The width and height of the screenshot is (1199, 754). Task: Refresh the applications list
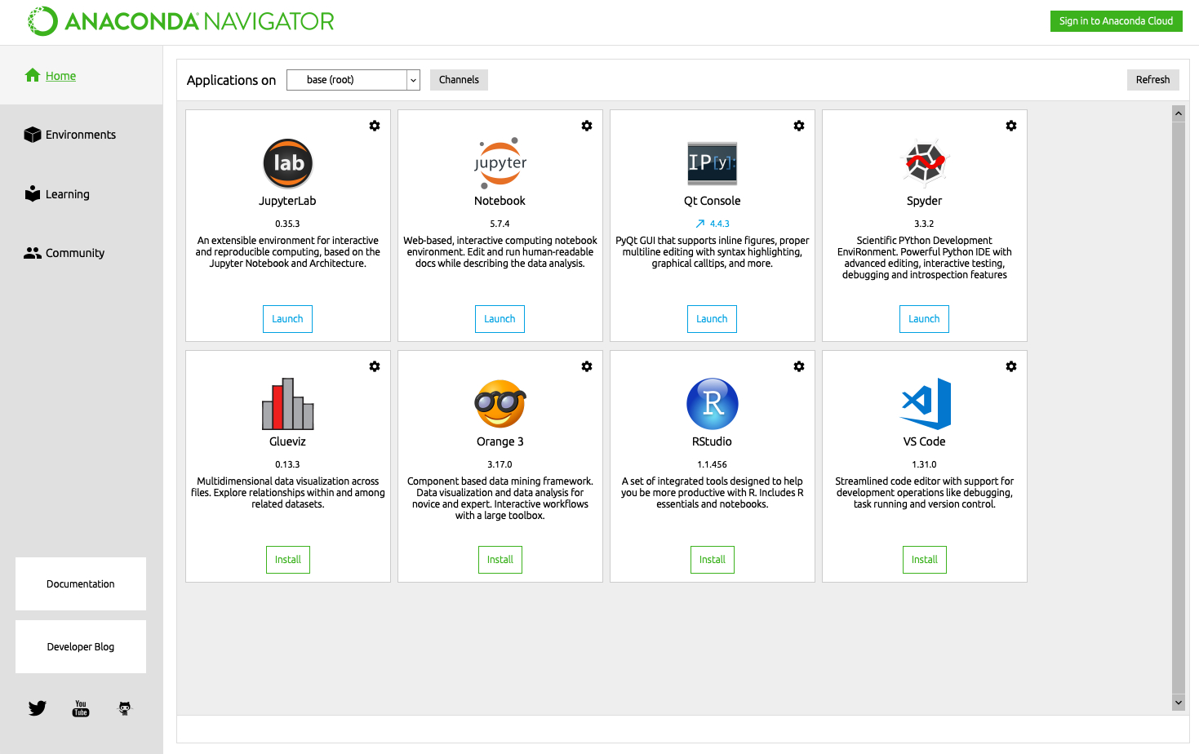[x=1152, y=80]
